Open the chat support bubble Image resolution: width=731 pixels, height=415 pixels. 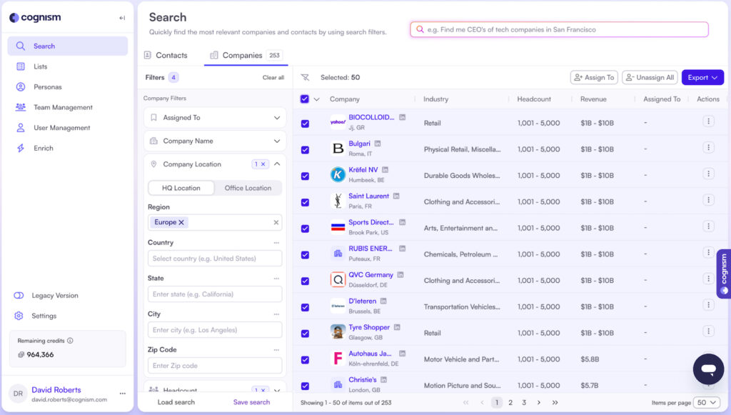(708, 369)
